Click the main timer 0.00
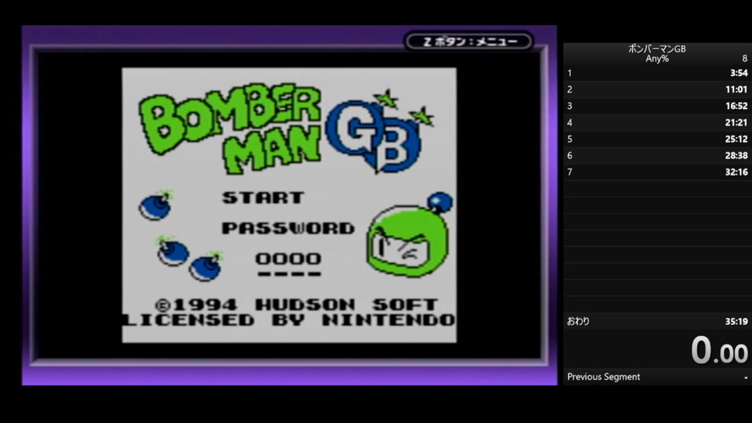 point(719,350)
